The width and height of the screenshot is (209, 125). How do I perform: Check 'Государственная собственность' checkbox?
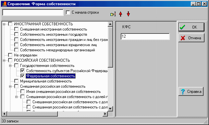click(x=16, y=66)
